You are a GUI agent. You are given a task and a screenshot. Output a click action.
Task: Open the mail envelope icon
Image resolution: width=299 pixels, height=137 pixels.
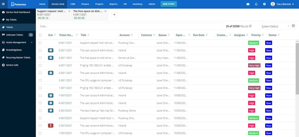coord(248,4)
